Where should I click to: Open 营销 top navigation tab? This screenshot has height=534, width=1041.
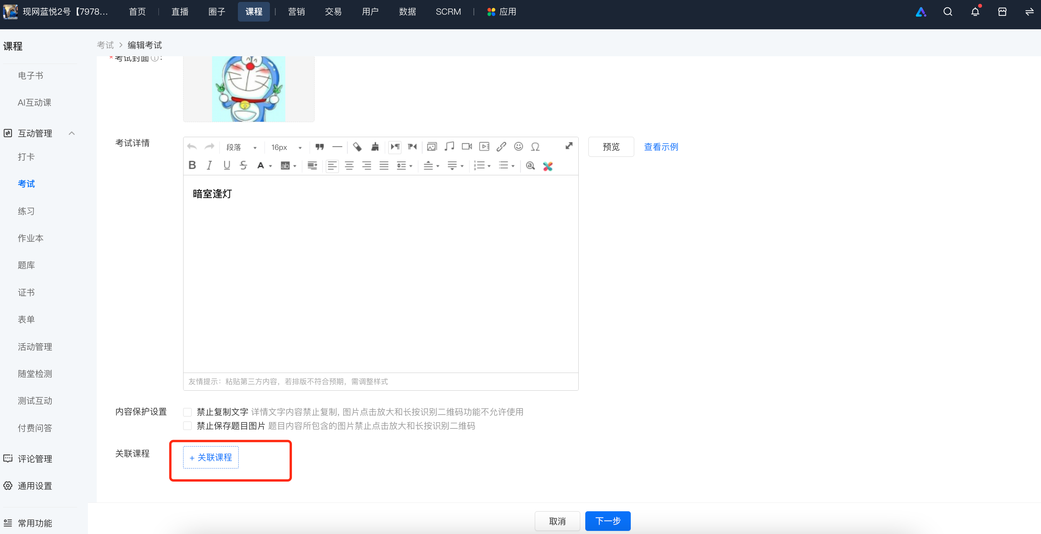296,12
